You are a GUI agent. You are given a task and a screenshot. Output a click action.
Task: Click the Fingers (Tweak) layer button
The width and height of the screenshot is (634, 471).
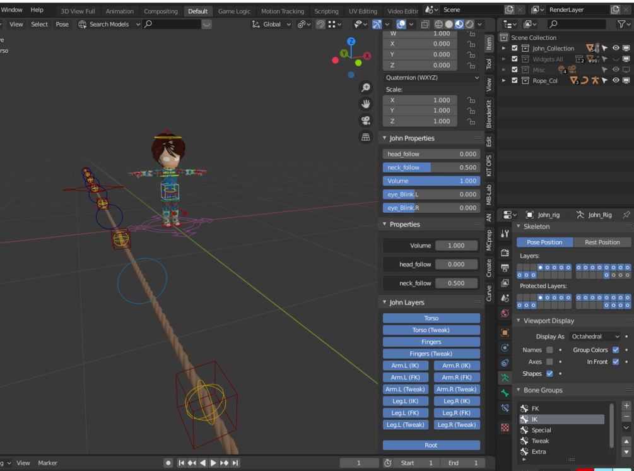431,354
